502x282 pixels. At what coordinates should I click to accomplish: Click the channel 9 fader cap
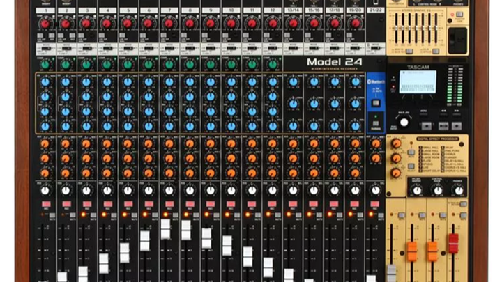click(x=206, y=238)
